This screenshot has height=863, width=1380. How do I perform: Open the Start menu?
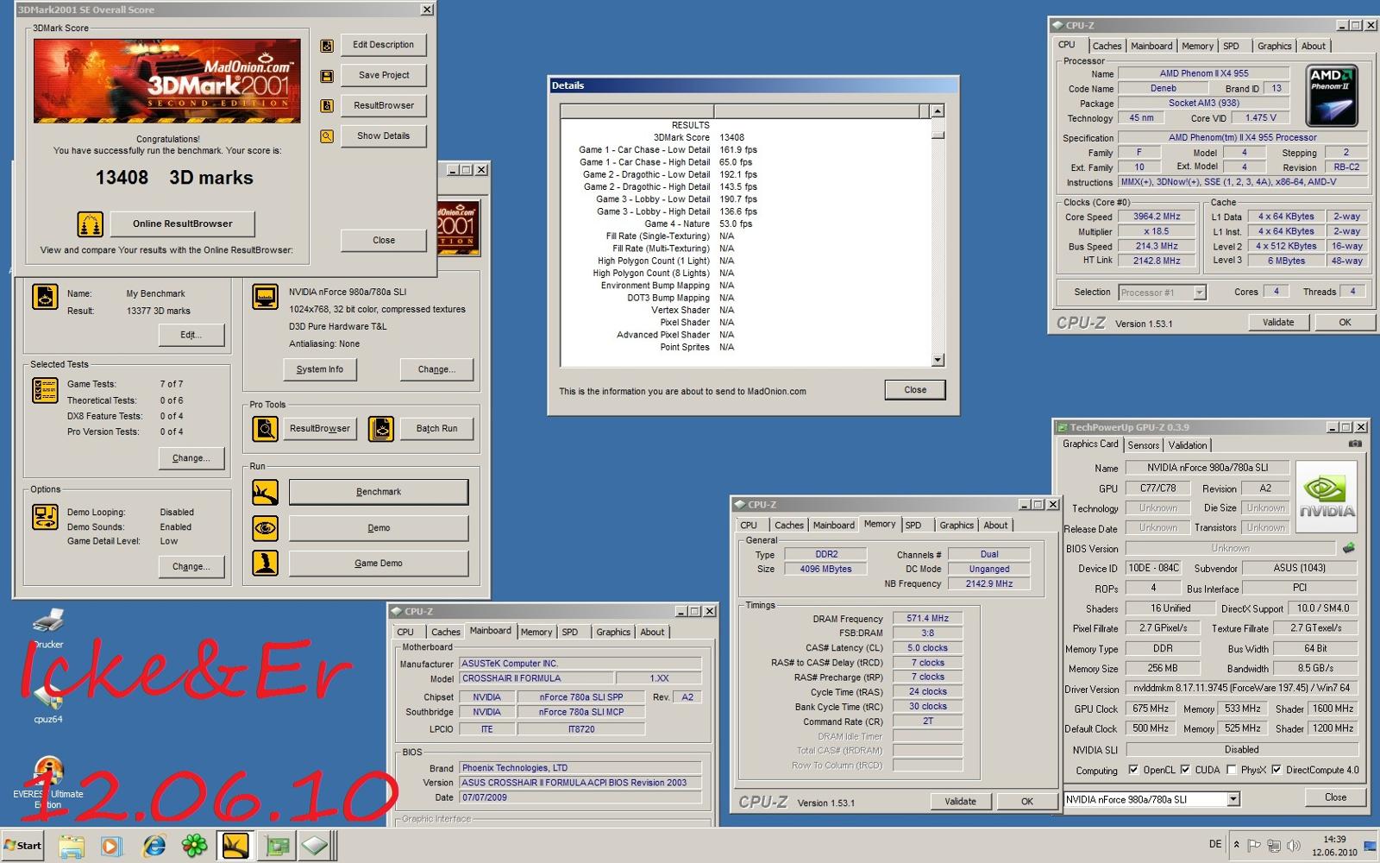click(22, 846)
